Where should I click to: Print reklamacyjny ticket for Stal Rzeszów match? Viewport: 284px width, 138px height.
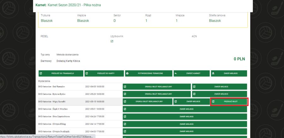click(157, 87)
